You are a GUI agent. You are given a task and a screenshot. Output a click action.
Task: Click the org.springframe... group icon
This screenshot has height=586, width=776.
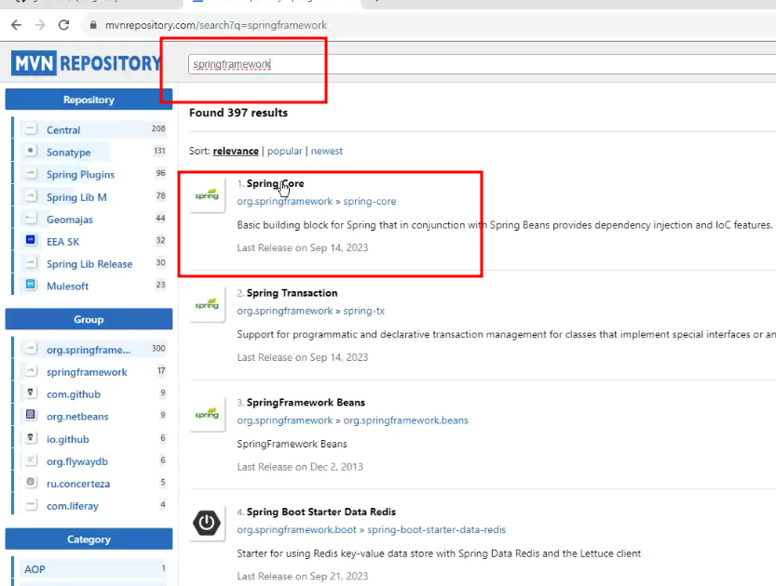coord(31,349)
